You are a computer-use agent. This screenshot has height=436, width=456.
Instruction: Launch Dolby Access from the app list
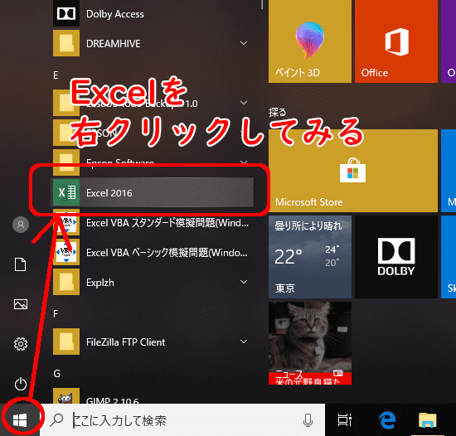point(153,13)
